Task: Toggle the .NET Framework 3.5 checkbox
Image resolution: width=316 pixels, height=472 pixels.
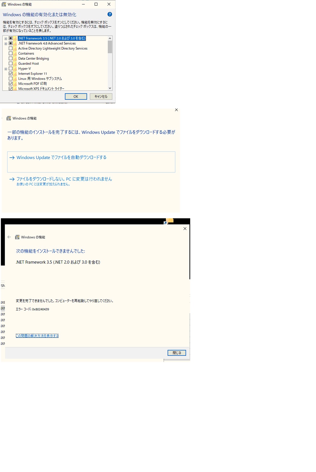Action: pos(11,38)
